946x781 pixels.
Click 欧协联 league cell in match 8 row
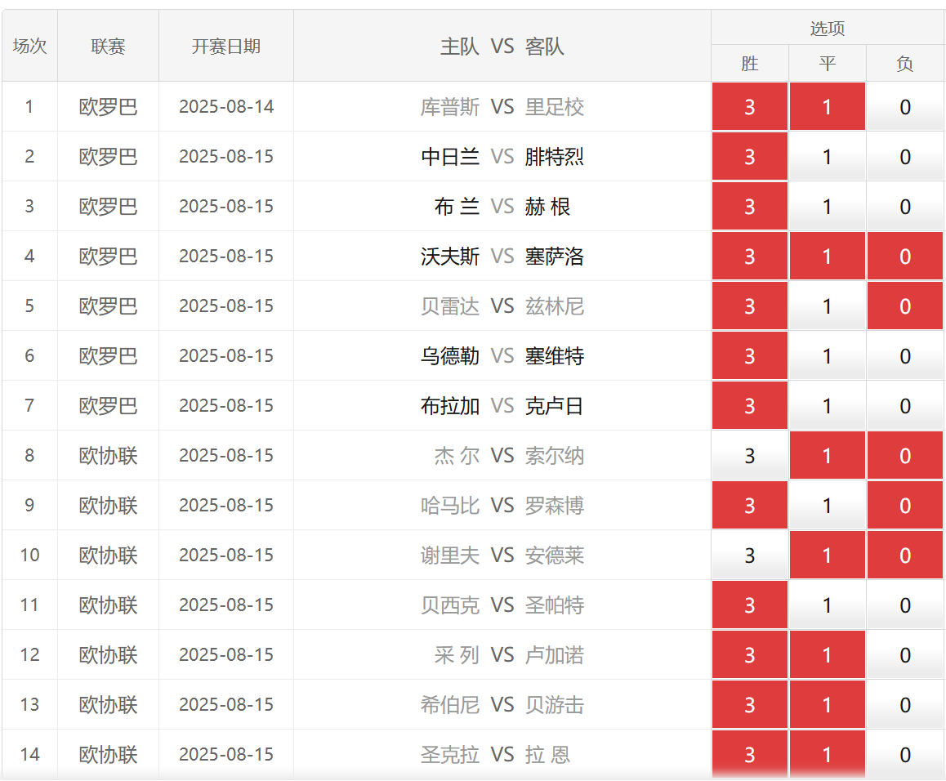click(108, 456)
